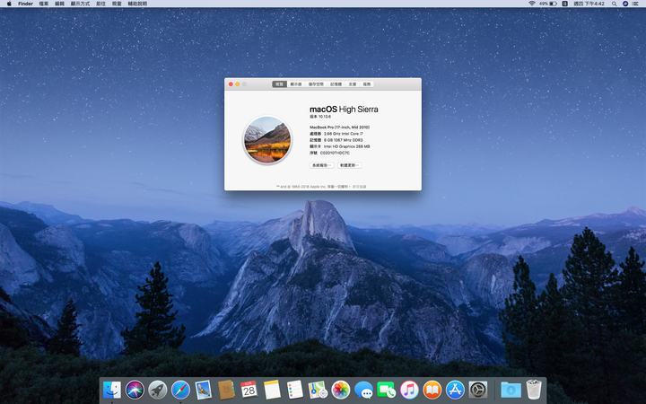Open Spotlight magnifier in menu bar
646x404 pixels.
point(614,4)
